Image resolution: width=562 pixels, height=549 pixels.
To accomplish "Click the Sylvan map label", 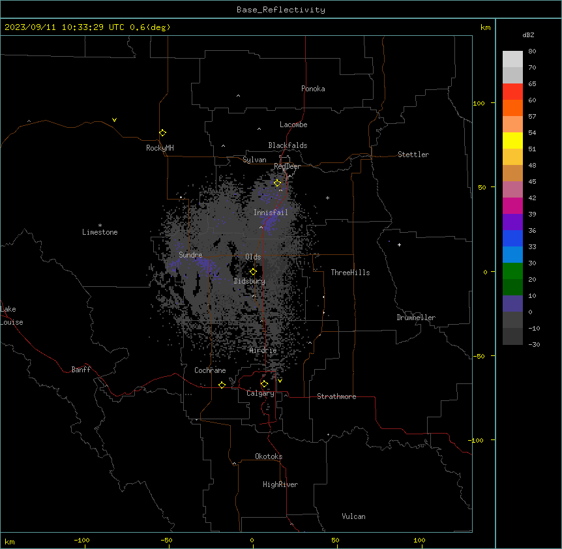I will coord(254,160).
